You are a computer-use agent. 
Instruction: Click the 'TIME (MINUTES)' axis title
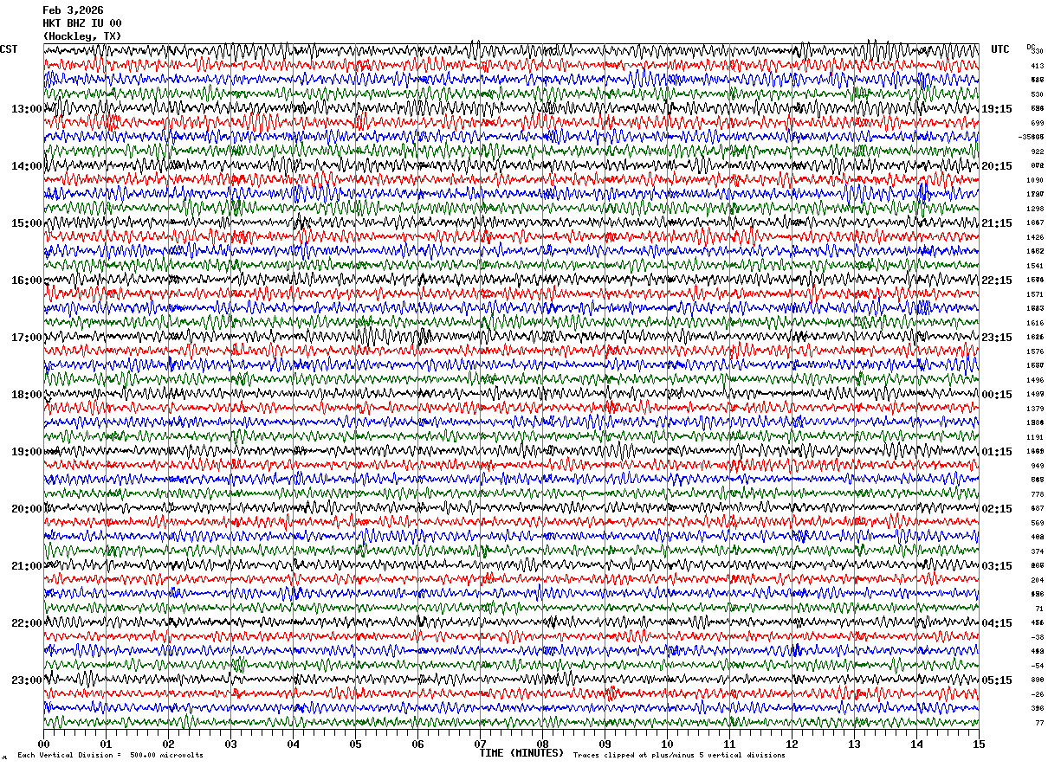click(521, 753)
